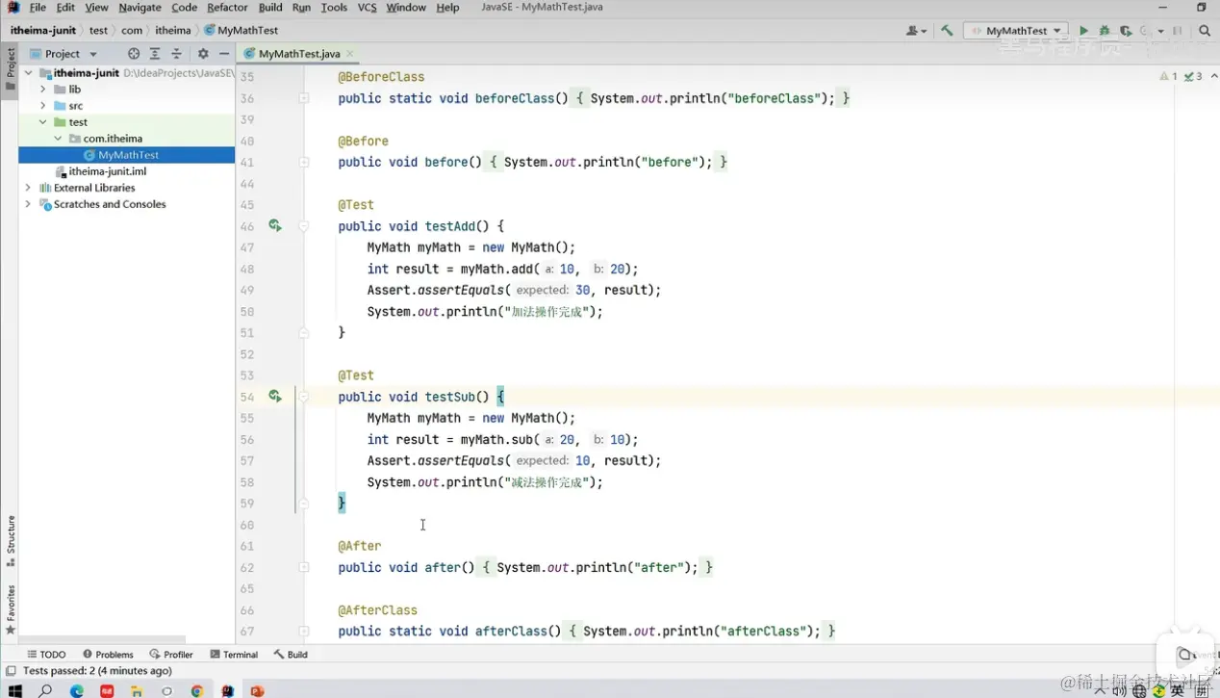1220x698 pixels.
Task: Open Search Everywhere magnifier icon
Action: [x=1205, y=31]
